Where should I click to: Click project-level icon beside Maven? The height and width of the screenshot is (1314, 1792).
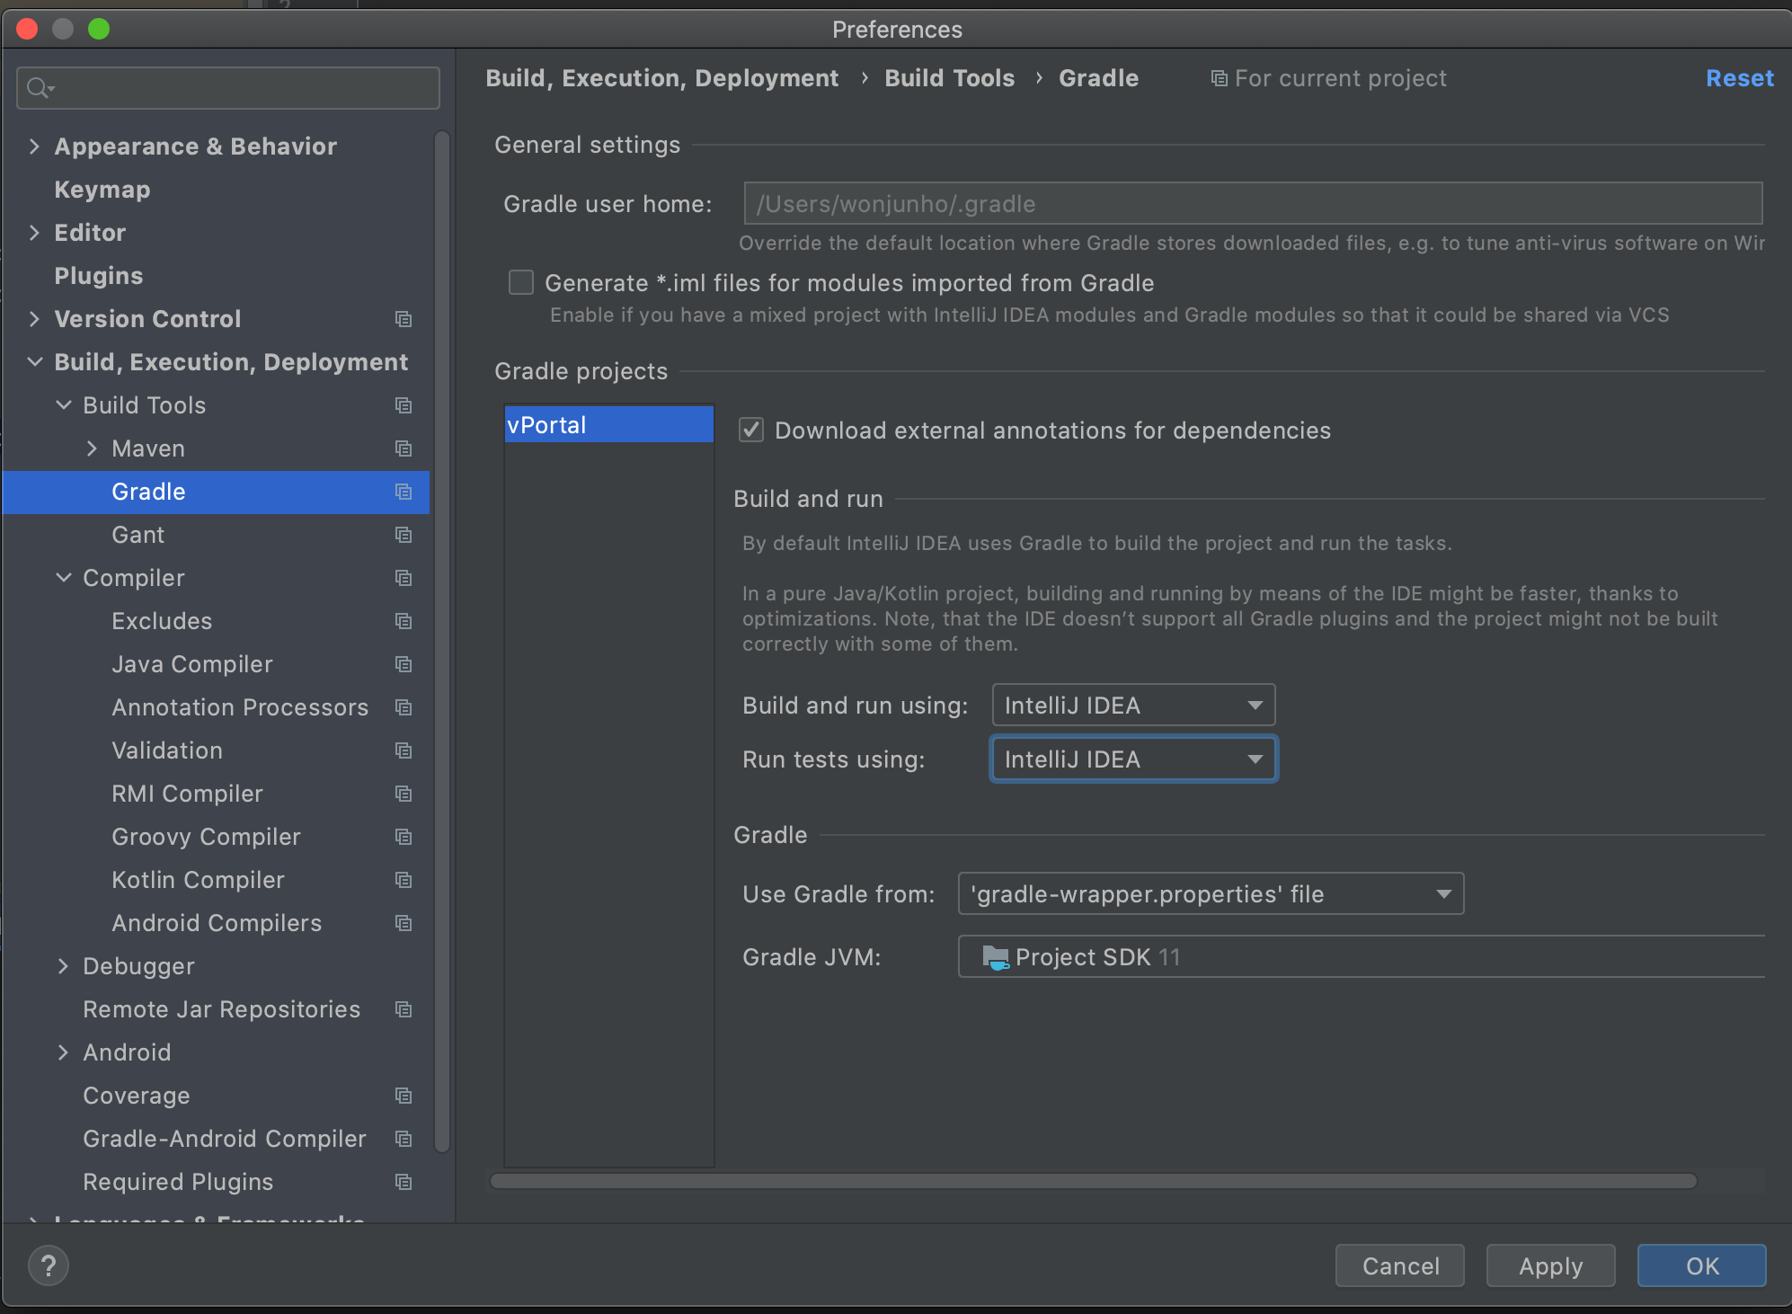404,448
